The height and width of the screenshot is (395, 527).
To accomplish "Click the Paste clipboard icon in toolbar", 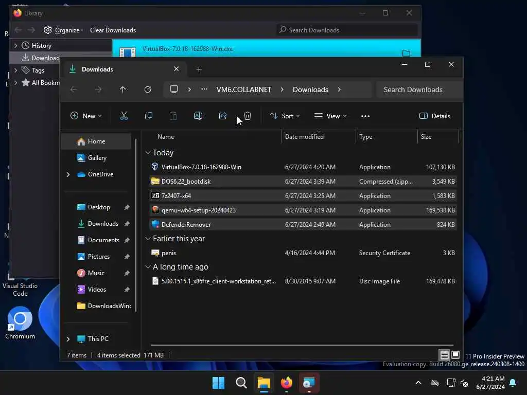I will tap(173, 116).
